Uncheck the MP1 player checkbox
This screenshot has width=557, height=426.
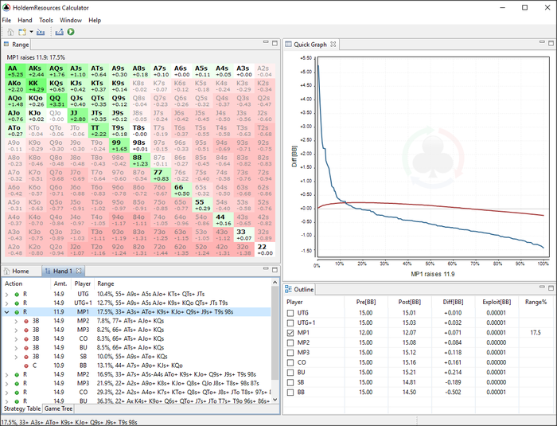290,333
